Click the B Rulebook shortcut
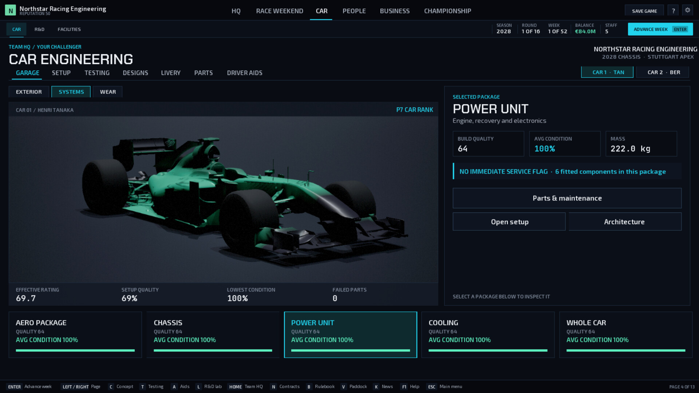 tap(320, 386)
